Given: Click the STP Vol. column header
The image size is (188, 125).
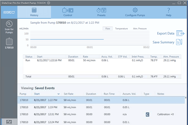Looking at the screenshot, I should tap(123, 57).
